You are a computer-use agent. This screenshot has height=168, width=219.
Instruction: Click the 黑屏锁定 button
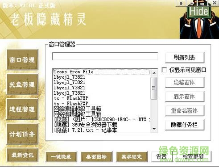[132, 157]
